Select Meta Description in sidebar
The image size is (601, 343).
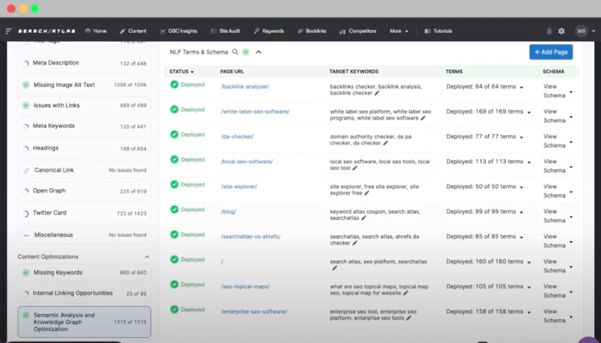[85, 63]
